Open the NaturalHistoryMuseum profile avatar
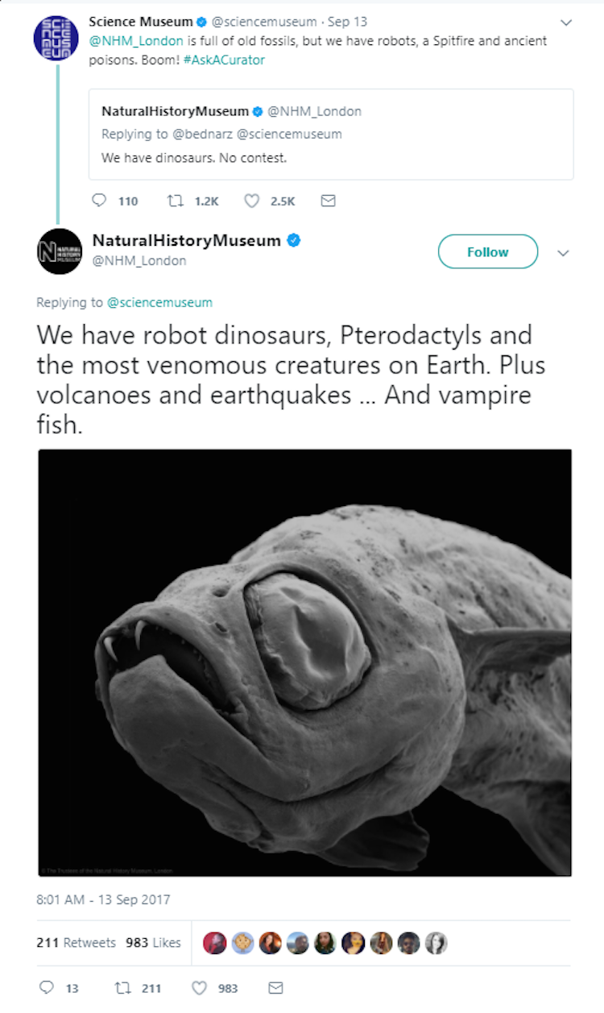This screenshot has width=604, height=1013. pos(60,251)
